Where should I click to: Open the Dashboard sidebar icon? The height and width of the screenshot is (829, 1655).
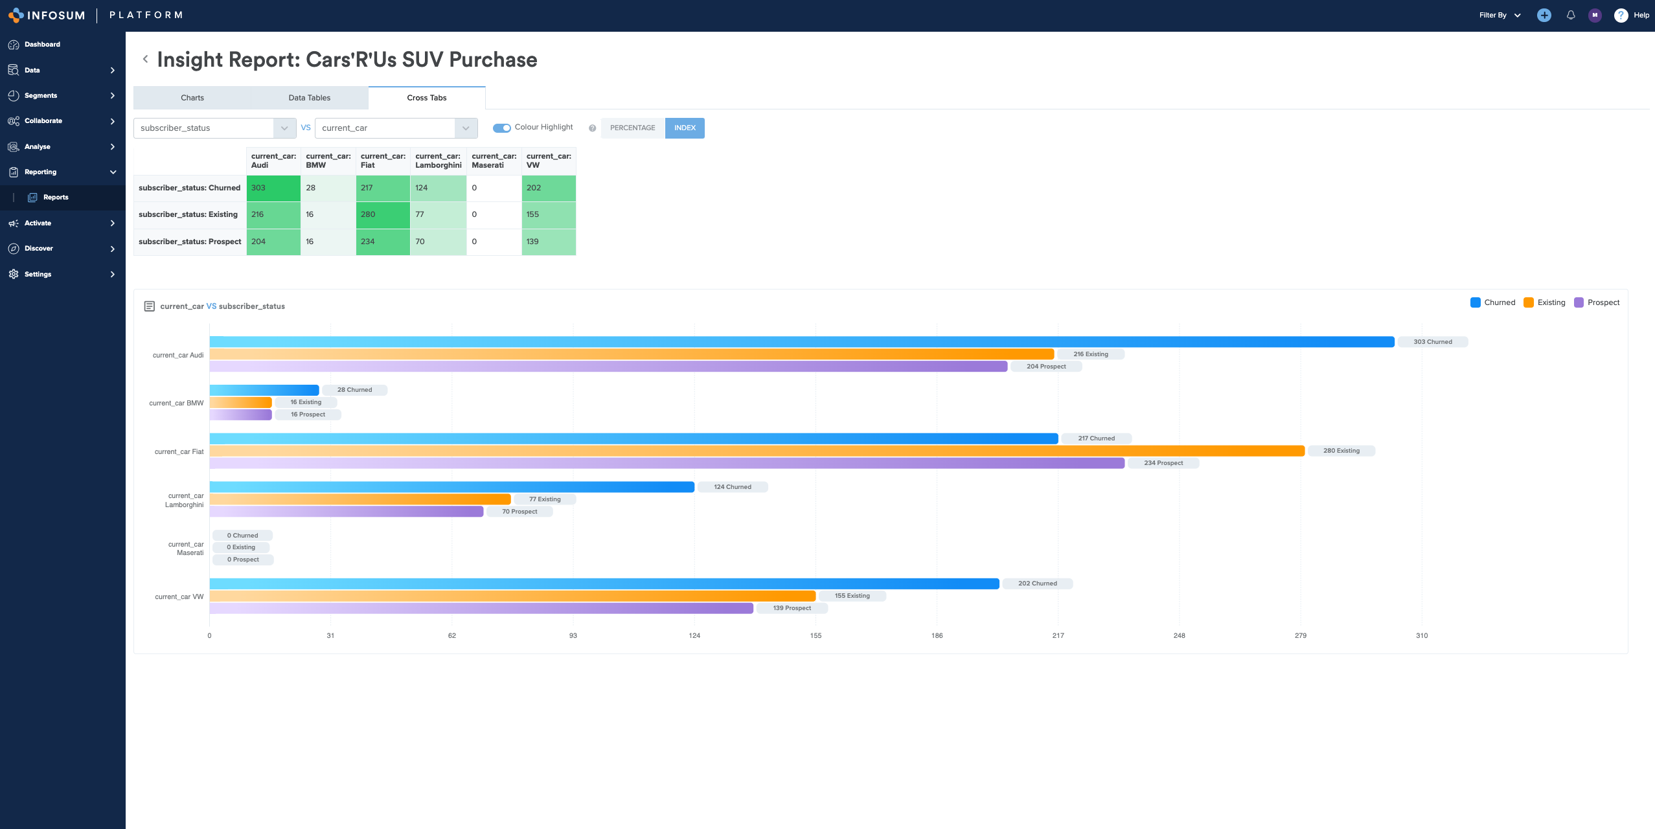click(14, 45)
